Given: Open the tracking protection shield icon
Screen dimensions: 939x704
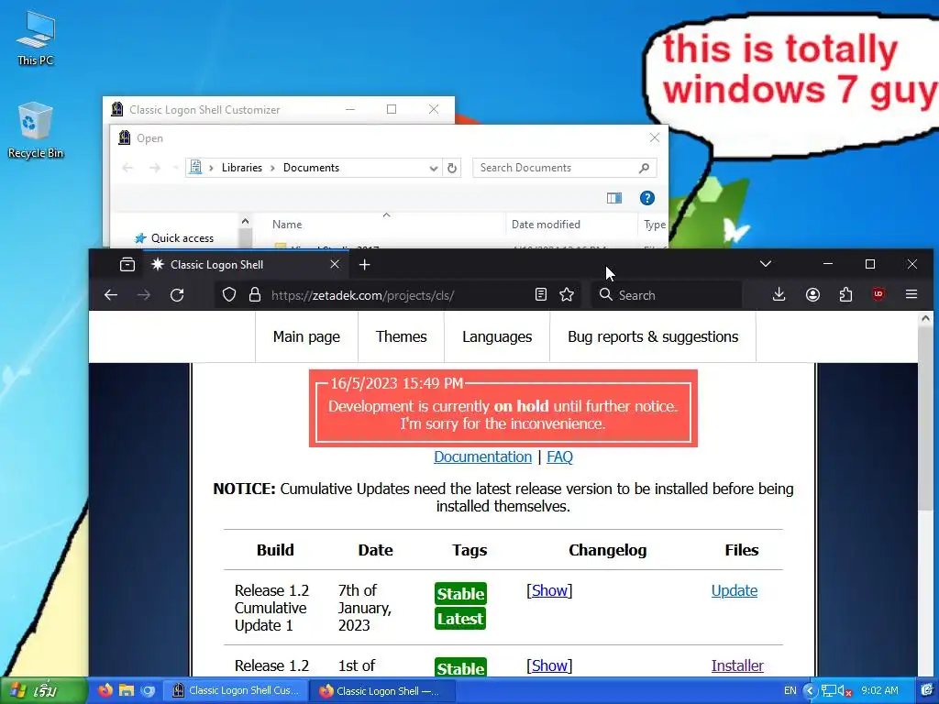Looking at the screenshot, I should (229, 294).
